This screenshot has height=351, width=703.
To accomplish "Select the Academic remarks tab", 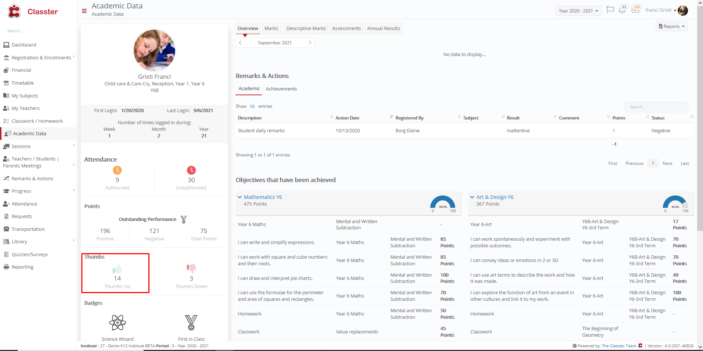I will pos(249,88).
